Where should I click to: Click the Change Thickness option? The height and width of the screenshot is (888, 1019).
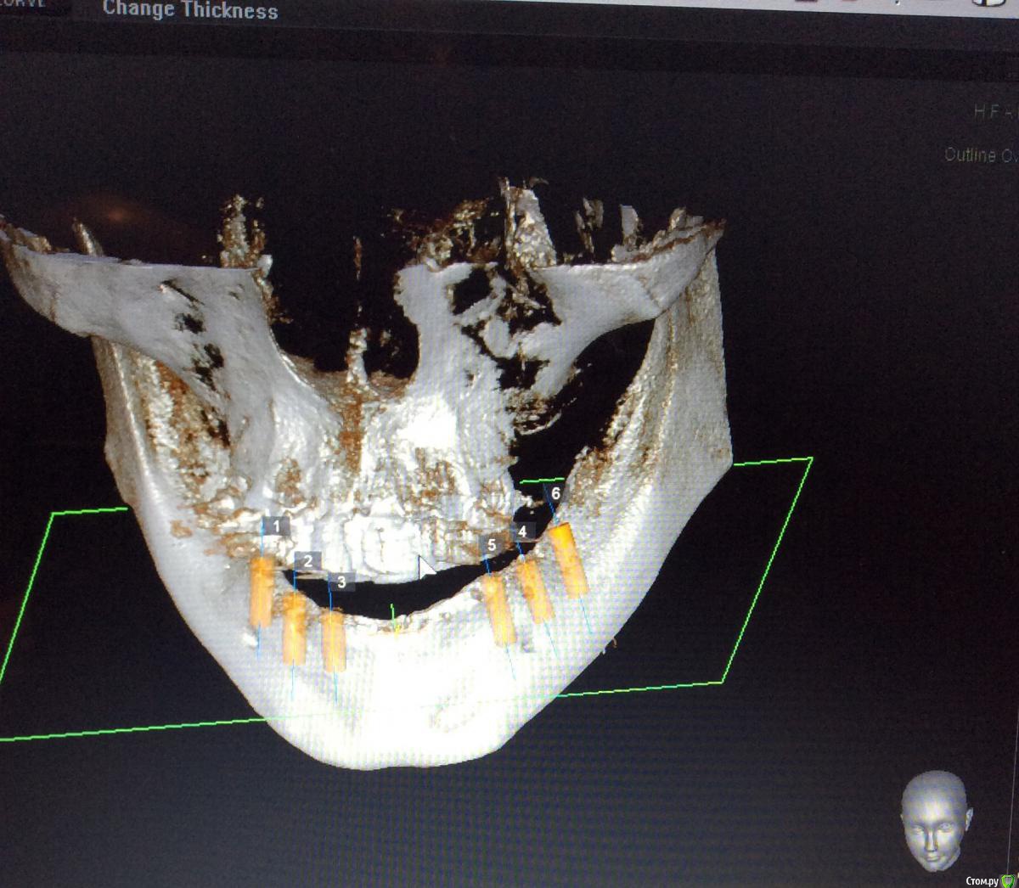189,10
